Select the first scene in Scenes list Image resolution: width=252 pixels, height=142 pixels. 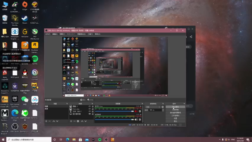point(57,106)
